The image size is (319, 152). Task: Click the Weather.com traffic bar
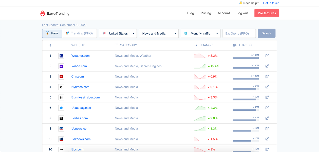click(246, 58)
